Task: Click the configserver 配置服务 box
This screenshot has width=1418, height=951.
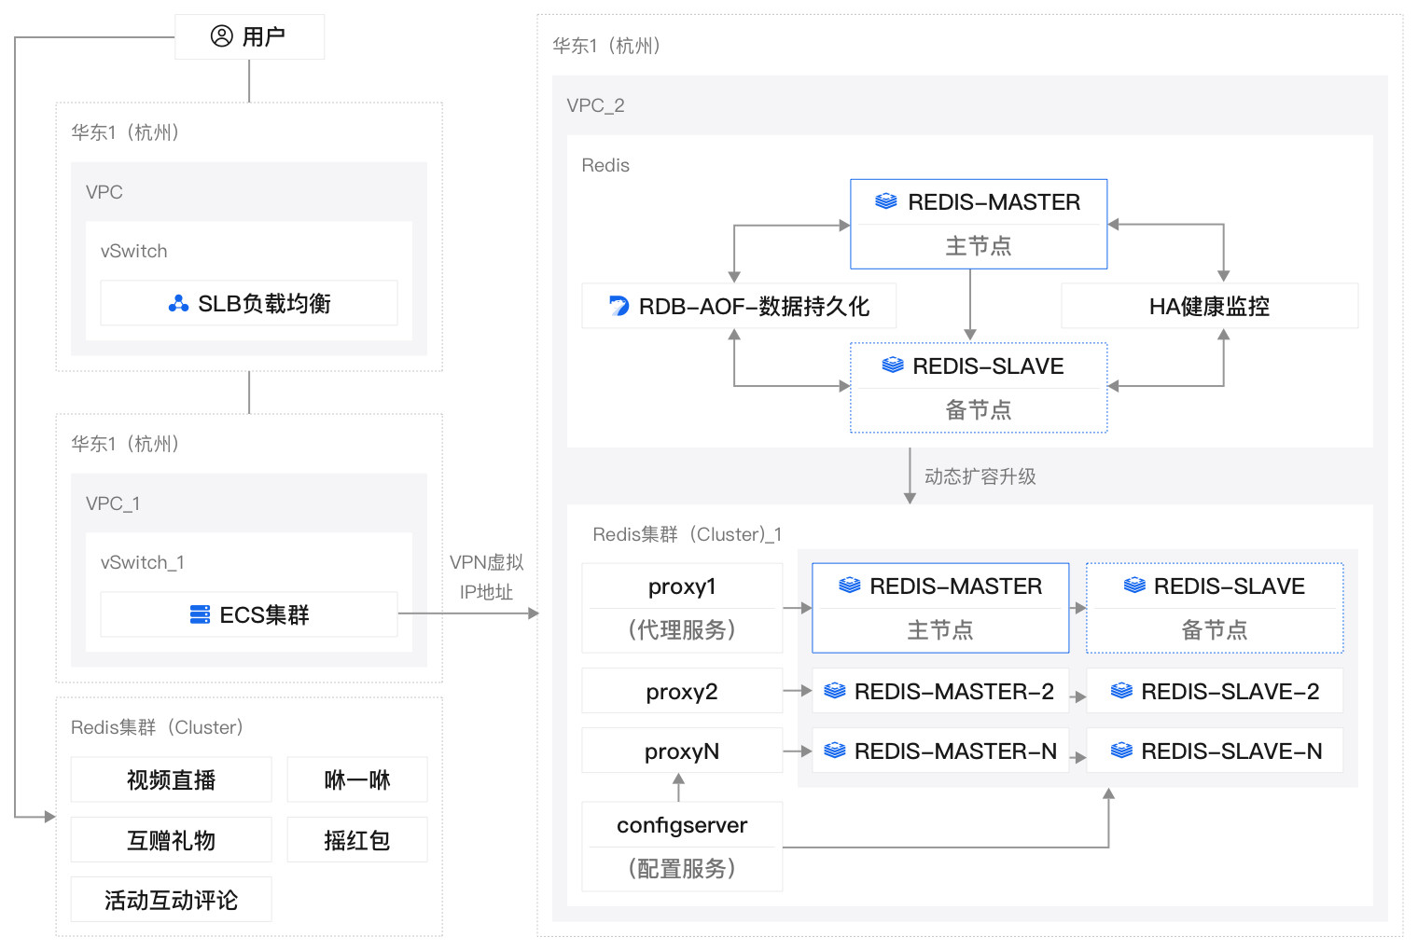Action: [x=682, y=846]
